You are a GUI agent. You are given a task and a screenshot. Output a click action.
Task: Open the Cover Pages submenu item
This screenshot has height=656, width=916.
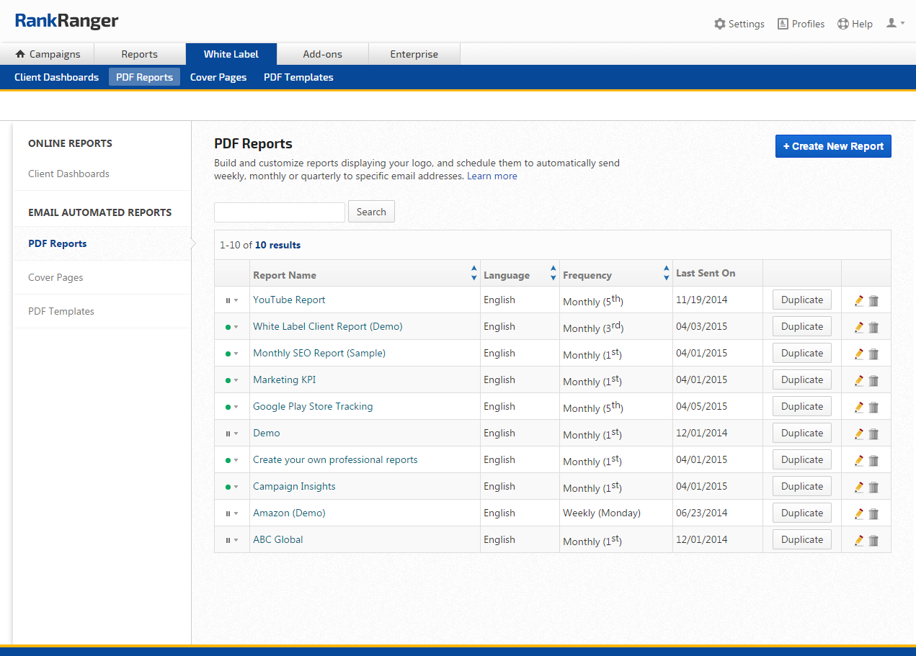point(218,77)
